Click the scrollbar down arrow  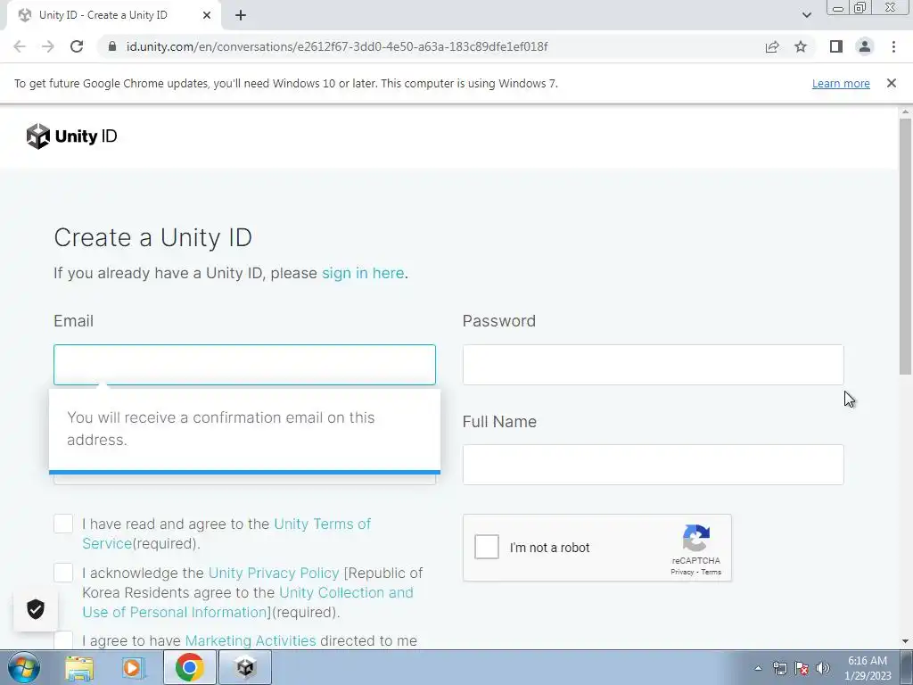point(905,641)
